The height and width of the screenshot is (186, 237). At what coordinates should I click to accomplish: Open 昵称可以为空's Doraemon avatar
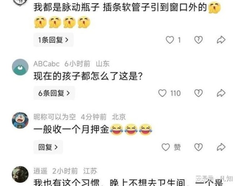(x=20, y=120)
